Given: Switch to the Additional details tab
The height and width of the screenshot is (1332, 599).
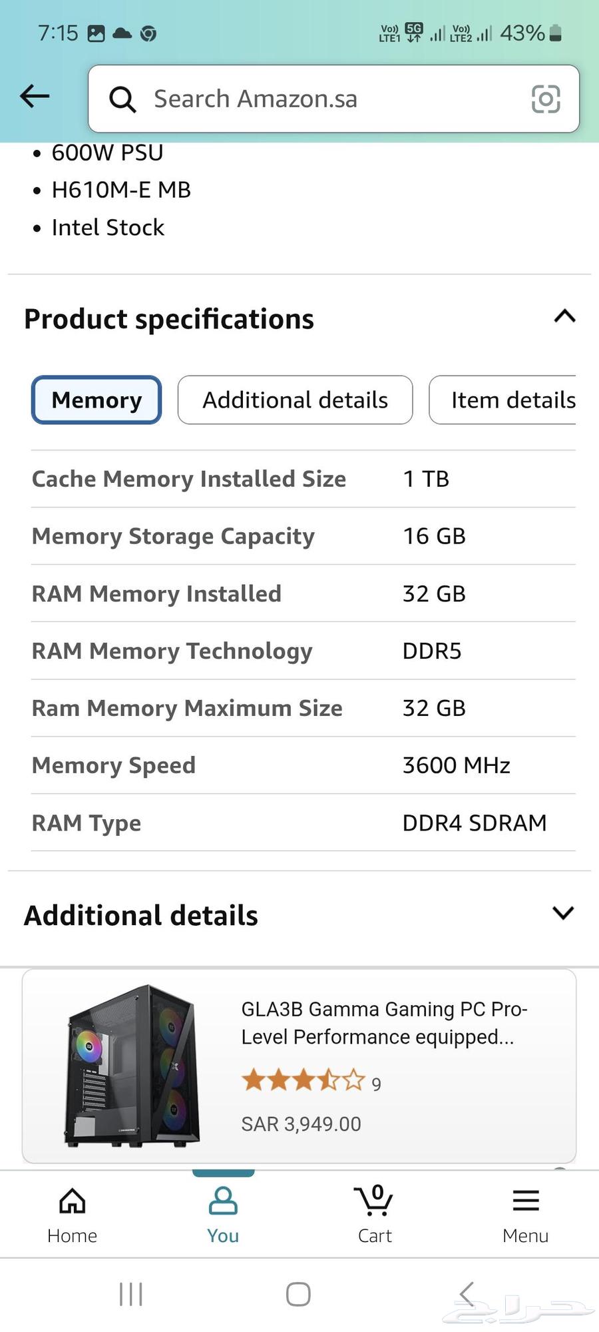Looking at the screenshot, I should [295, 400].
